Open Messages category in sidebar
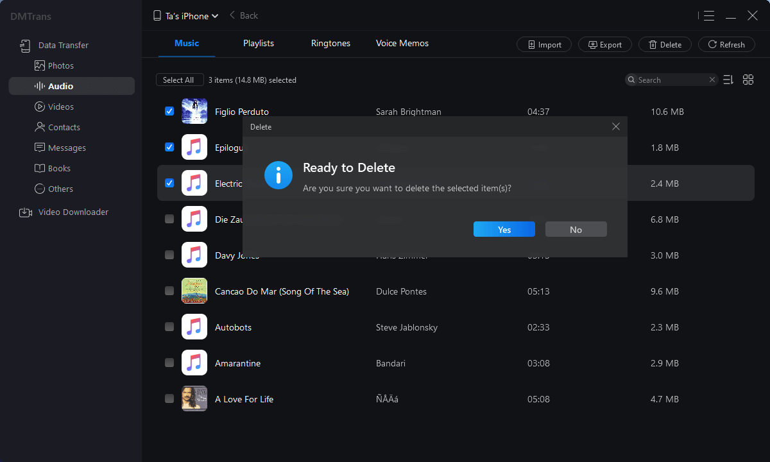 pos(66,148)
